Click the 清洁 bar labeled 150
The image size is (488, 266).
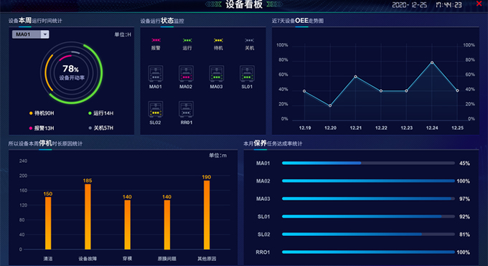point(48,223)
